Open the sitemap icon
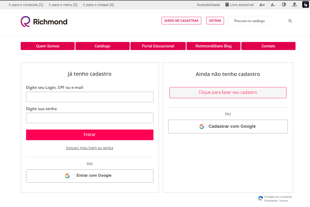The height and width of the screenshot is (207, 310). click(x=295, y=5)
